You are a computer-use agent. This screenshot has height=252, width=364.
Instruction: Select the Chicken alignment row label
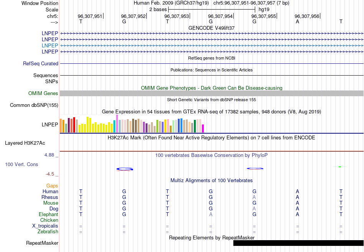49,220
